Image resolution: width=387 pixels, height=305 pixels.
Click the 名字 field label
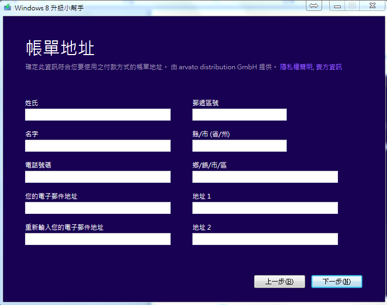click(x=32, y=134)
